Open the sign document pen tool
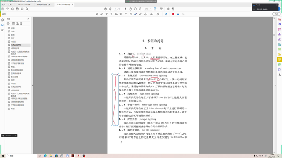 168,9
